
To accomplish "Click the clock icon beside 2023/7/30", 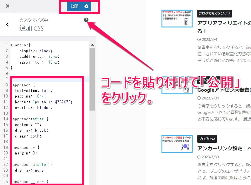I will pyautogui.click(x=199, y=157).
